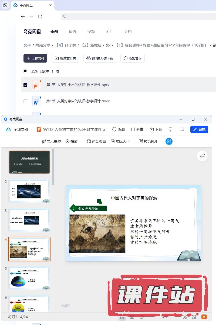Click the blue 编辑 edit button

[199, 129]
